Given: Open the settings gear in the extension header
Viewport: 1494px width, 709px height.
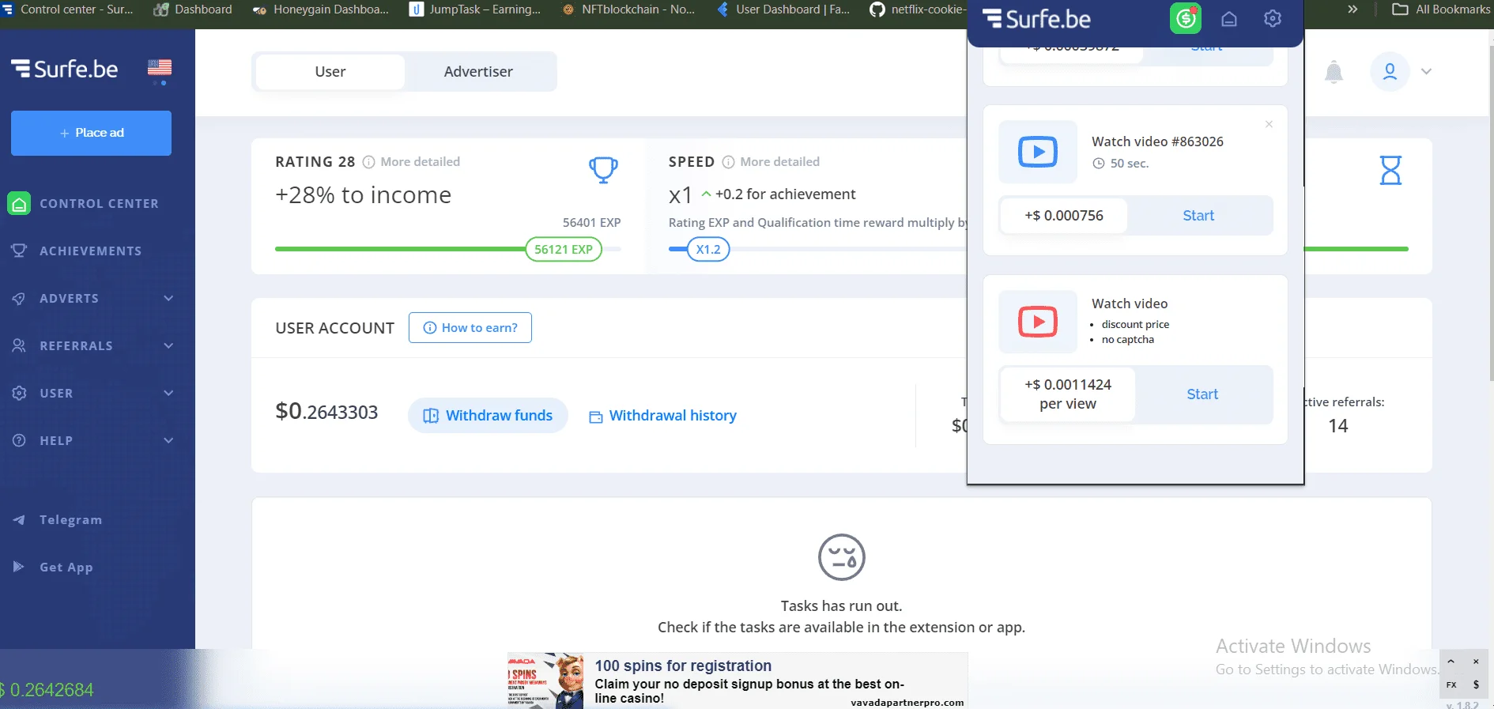Looking at the screenshot, I should point(1273,18).
